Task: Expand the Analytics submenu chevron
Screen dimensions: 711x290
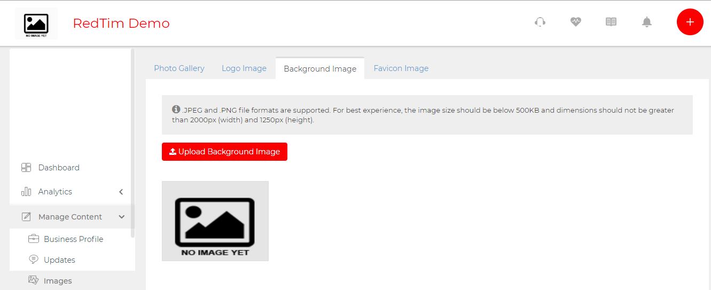Action: (x=121, y=192)
